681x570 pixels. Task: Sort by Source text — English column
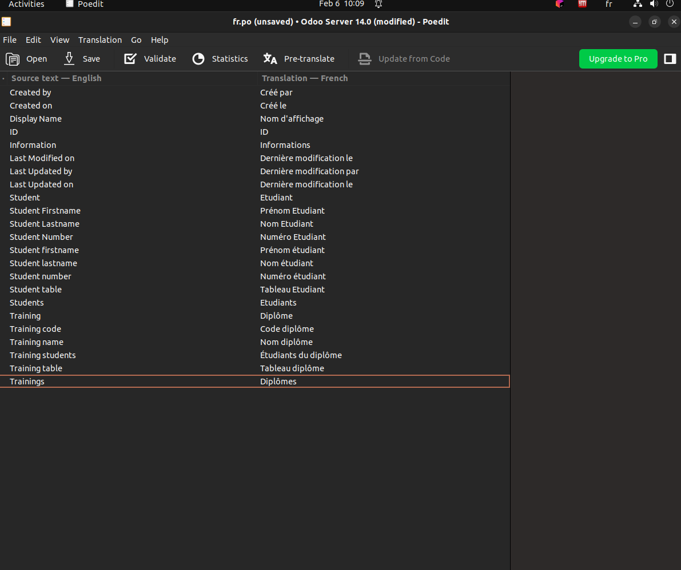(x=56, y=78)
